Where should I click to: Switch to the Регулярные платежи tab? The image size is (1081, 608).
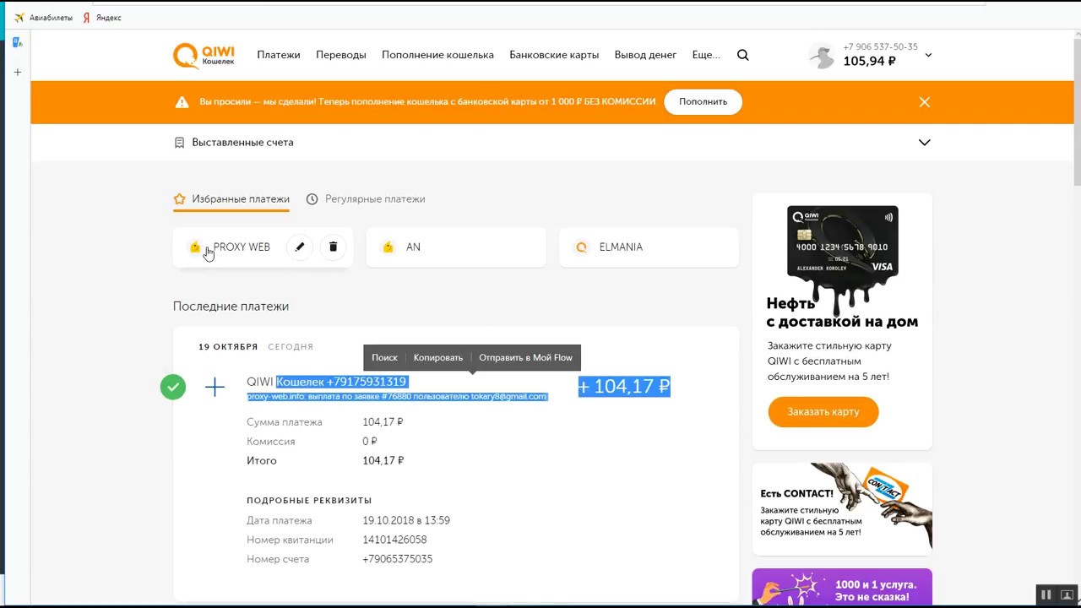pos(366,199)
